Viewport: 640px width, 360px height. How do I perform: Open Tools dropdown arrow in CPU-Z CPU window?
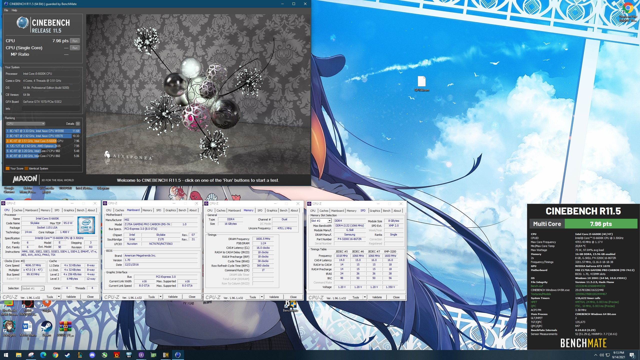point(59,297)
